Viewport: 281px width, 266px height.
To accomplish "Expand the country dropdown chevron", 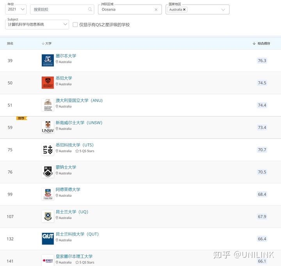I will click(223, 9).
